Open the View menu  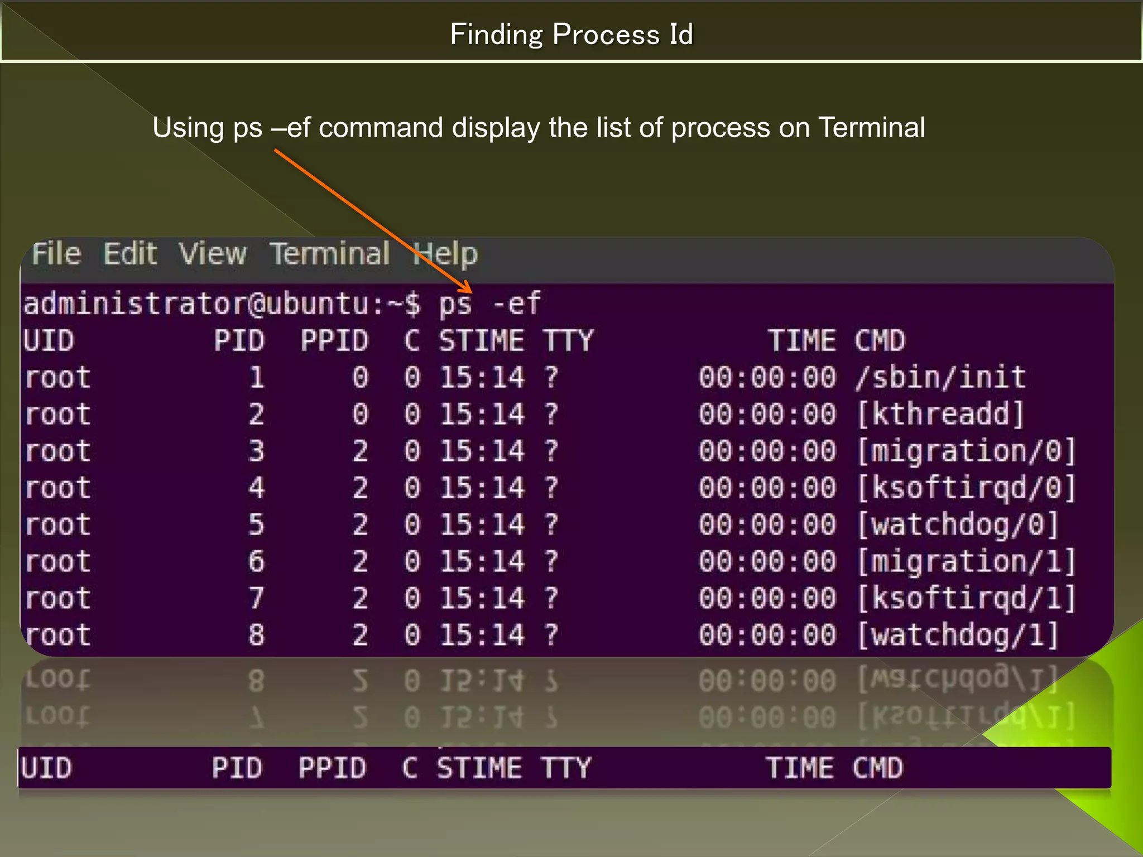[x=213, y=254]
